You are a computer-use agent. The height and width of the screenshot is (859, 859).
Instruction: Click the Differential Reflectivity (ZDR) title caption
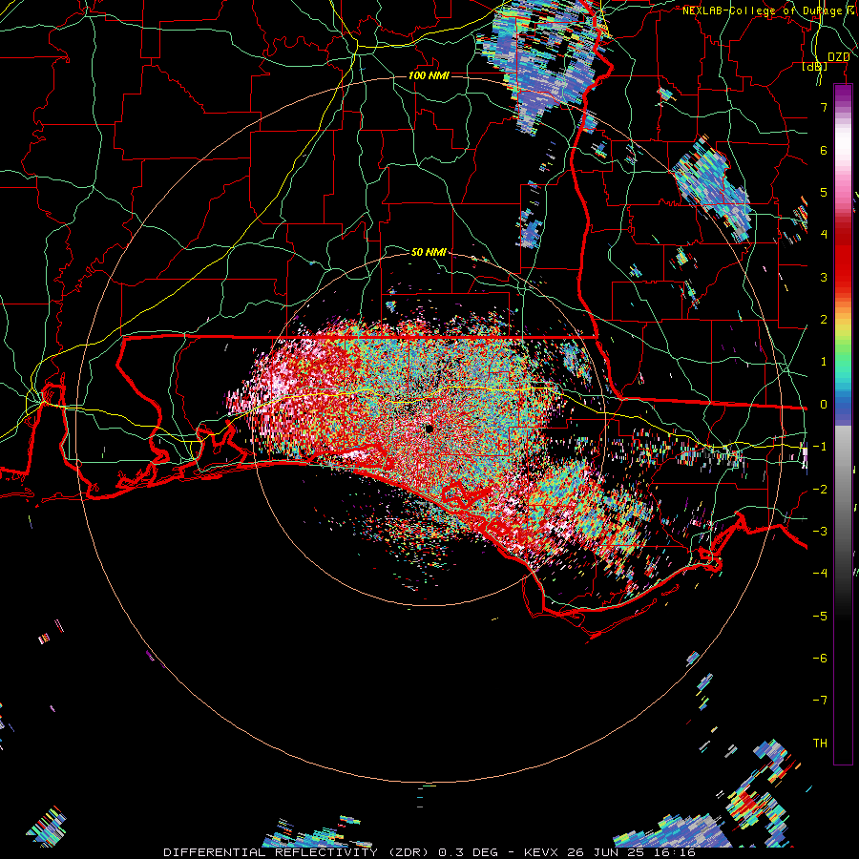[x=429, y=852]
